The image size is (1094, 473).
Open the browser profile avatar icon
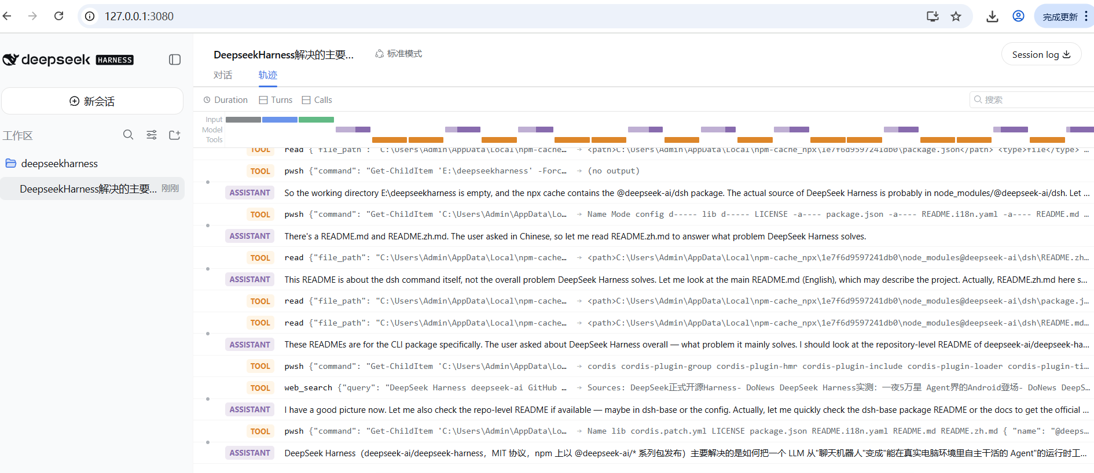(1018, 16)
